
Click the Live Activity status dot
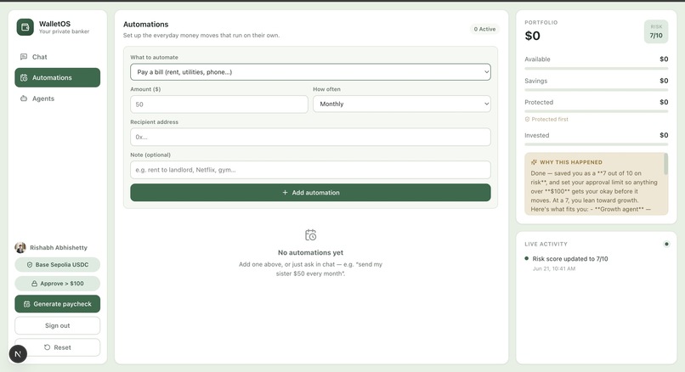click(666, 244)
